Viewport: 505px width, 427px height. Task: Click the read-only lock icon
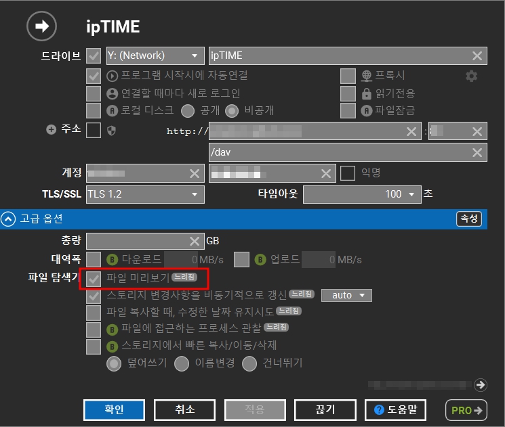(367, 93)
